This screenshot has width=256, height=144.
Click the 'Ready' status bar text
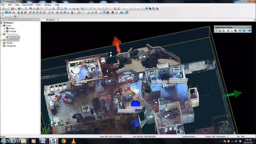[3, 136]
